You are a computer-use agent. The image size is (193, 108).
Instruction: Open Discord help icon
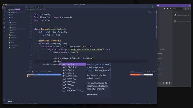pyautogui.click(x=188, y=9)
